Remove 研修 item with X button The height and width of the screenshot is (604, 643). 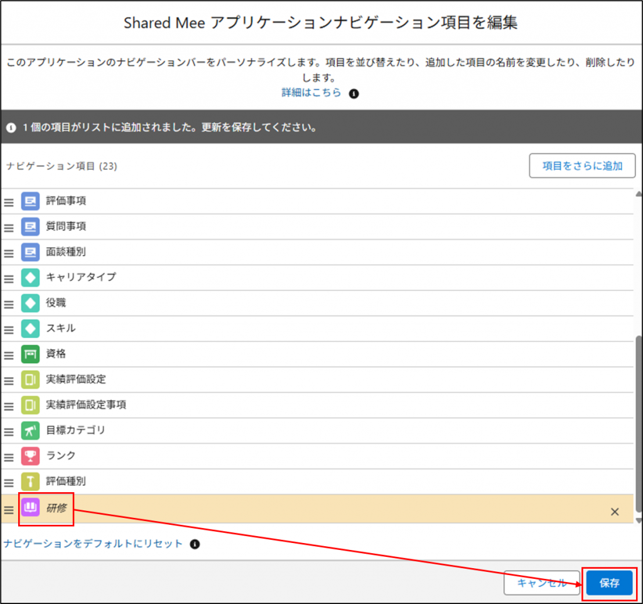pos(615,512)
